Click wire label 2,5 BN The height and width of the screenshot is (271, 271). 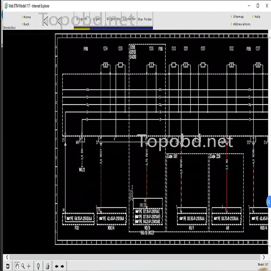(x=82, y=154)
